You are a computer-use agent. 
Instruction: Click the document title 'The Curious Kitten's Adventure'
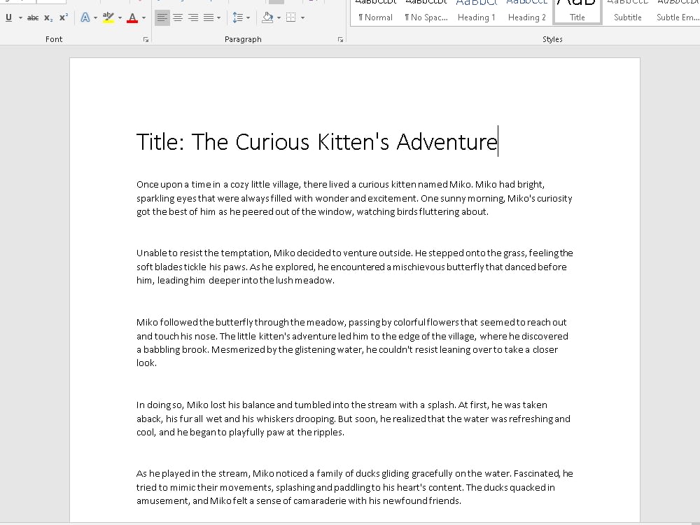[x=344, y=142]
